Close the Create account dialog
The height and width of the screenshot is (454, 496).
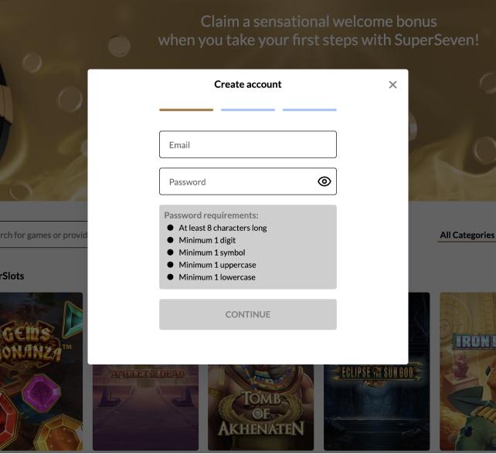click(x=392, y=85)
